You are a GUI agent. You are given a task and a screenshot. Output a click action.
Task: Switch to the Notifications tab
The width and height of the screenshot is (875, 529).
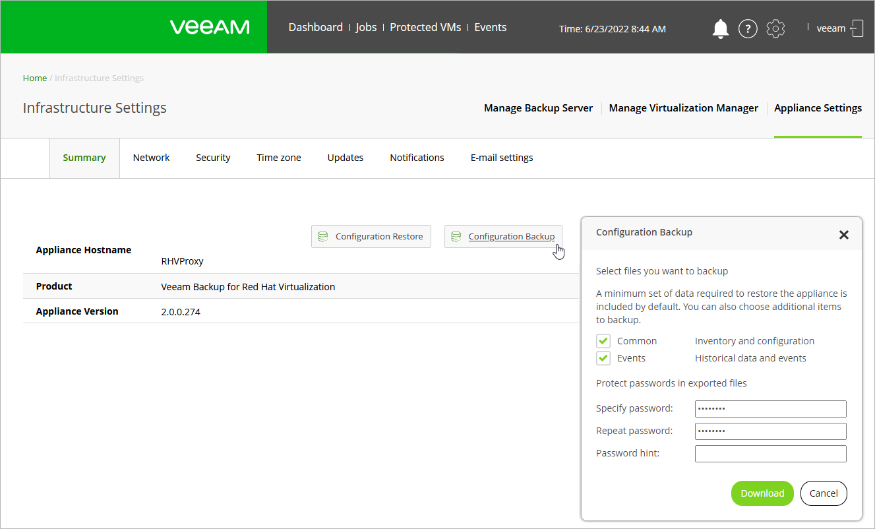pos(417,158)
